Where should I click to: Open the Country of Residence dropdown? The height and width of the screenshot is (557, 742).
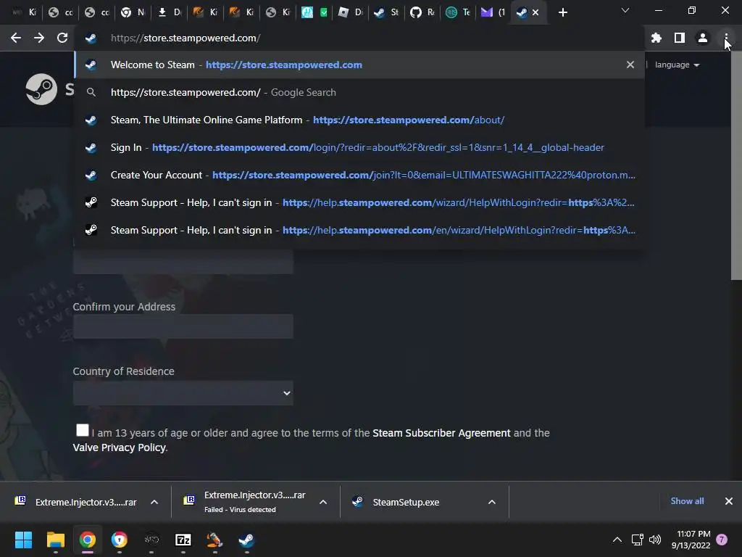point(183,393)
